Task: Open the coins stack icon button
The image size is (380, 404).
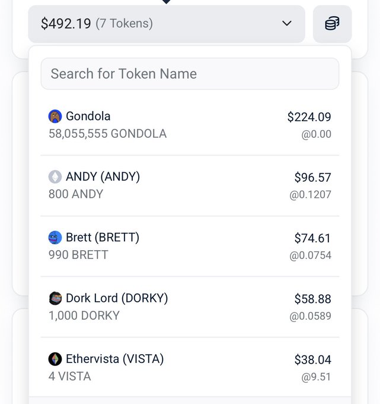Action: (x=332, y=24)
